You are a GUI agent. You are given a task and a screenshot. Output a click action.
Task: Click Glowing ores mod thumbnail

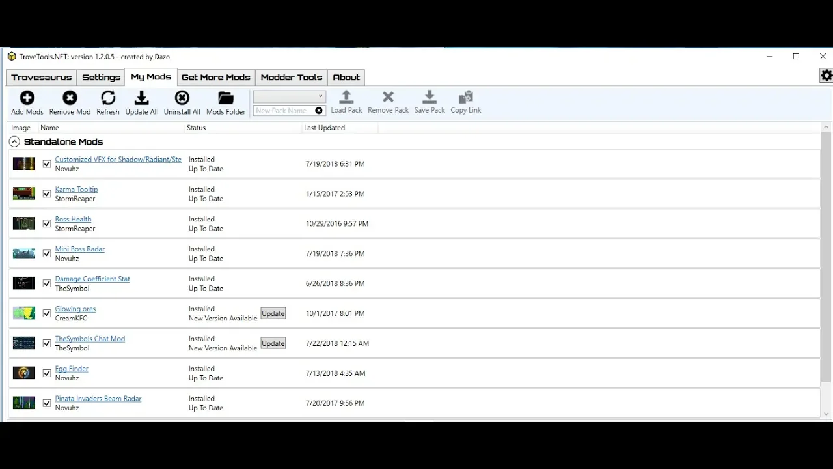click(24, 313)
